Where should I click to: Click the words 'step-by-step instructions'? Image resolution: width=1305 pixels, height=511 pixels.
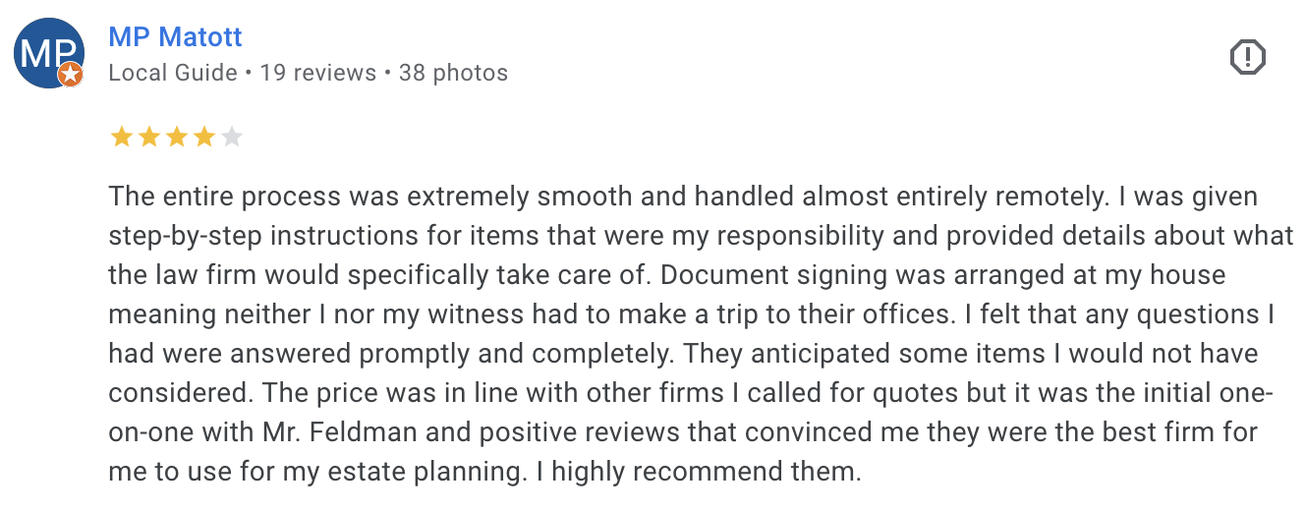245,235
